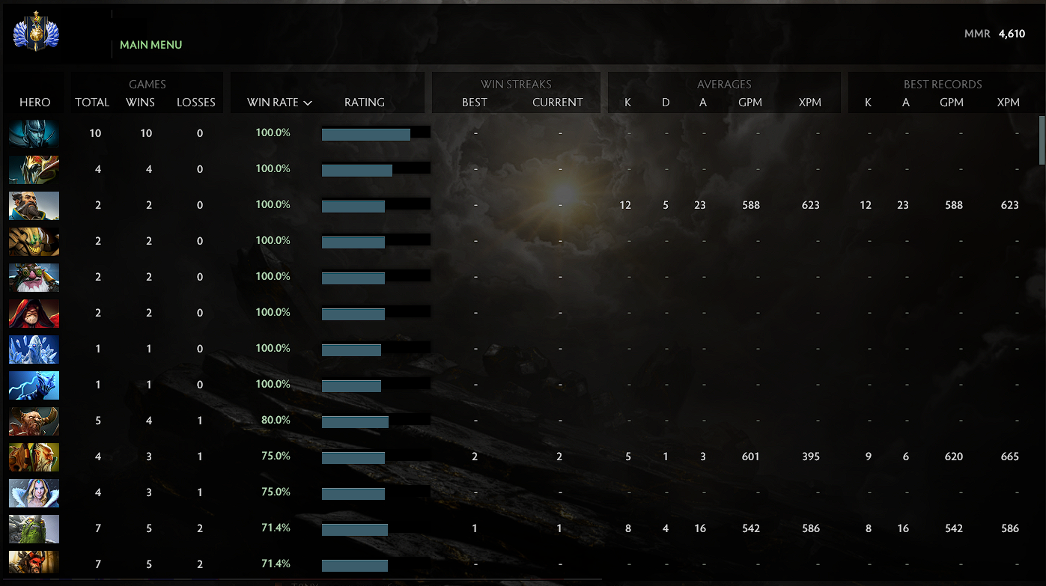Click Lone Druid's best kills 9
The image size is (1046, 586).
pyautogui.click(x=869, y=457)
